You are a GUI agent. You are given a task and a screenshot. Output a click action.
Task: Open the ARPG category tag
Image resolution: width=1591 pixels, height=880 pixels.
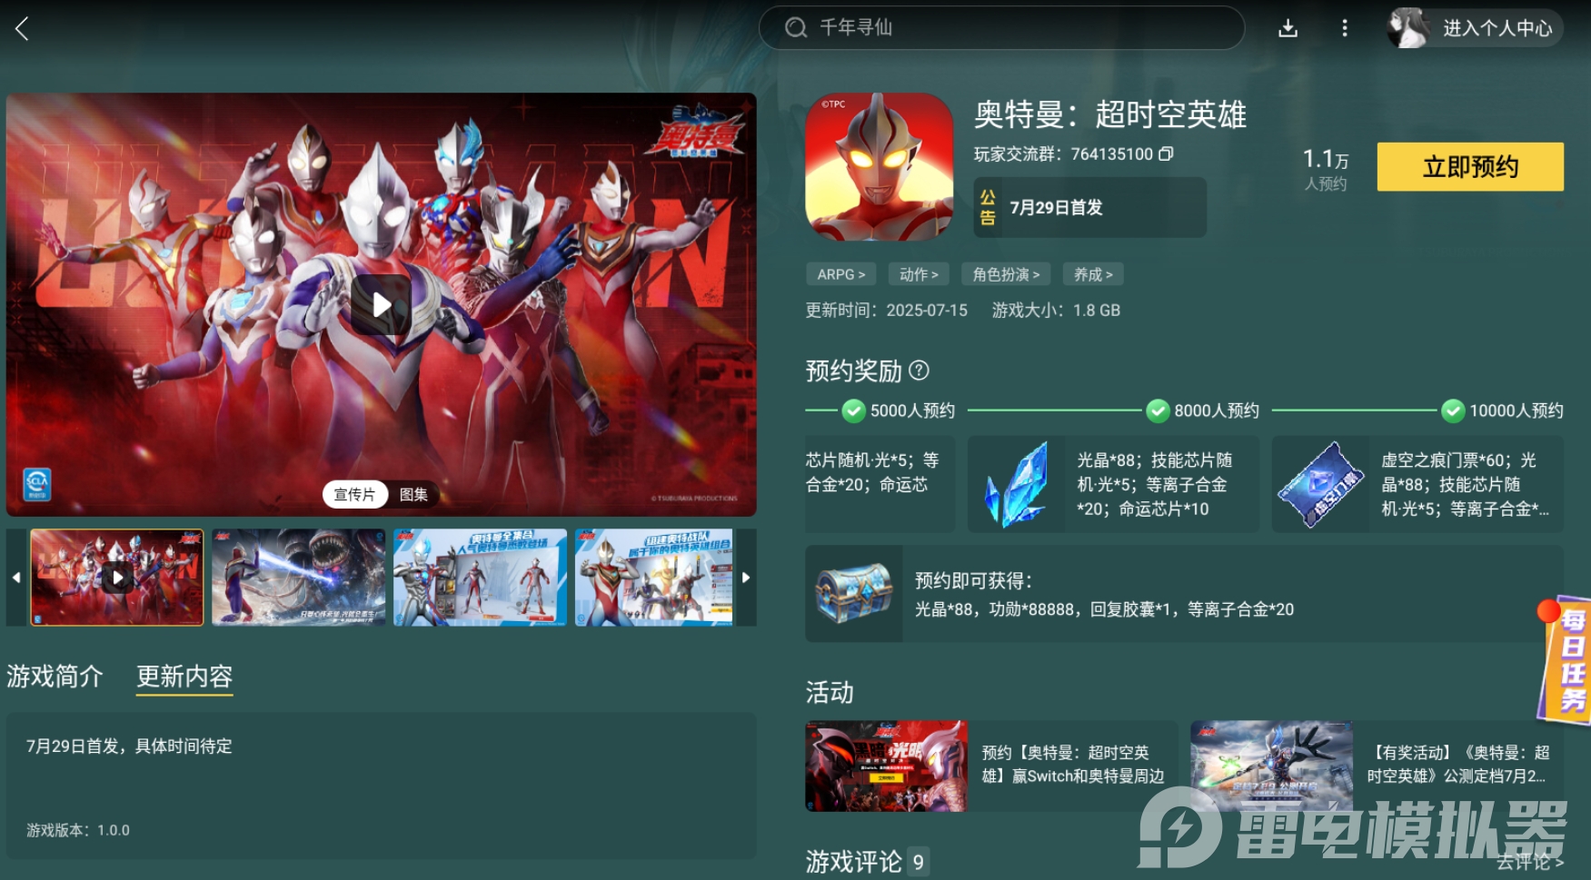click(x=840, y=274)
